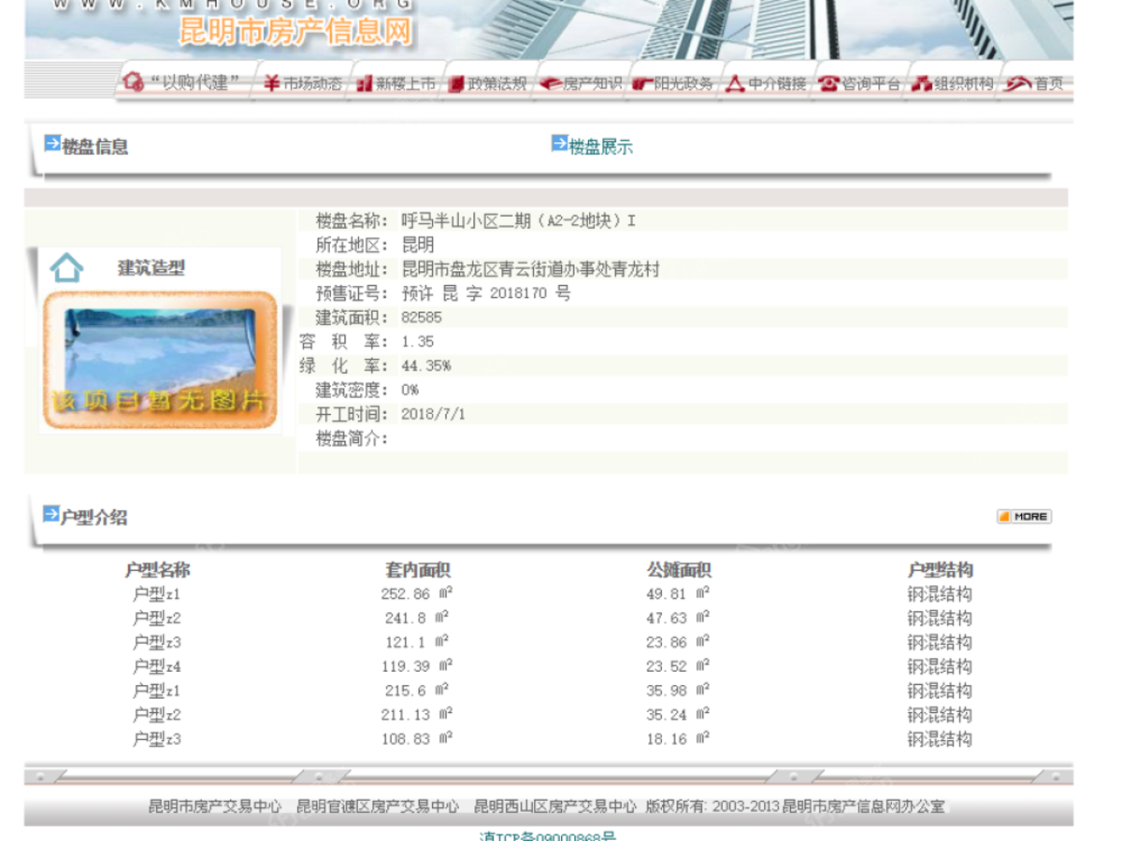The width and height of the screenshot is (1122, 841).
Task: Click the MORE button in 户型介绍
Action: 1024,516
